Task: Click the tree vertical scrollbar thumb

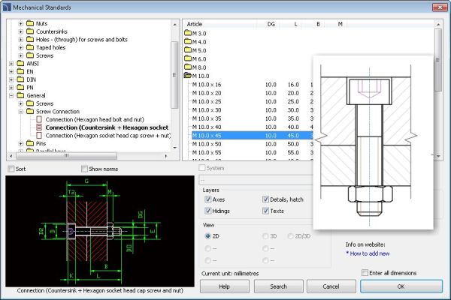Action: [x=174, y=75]
